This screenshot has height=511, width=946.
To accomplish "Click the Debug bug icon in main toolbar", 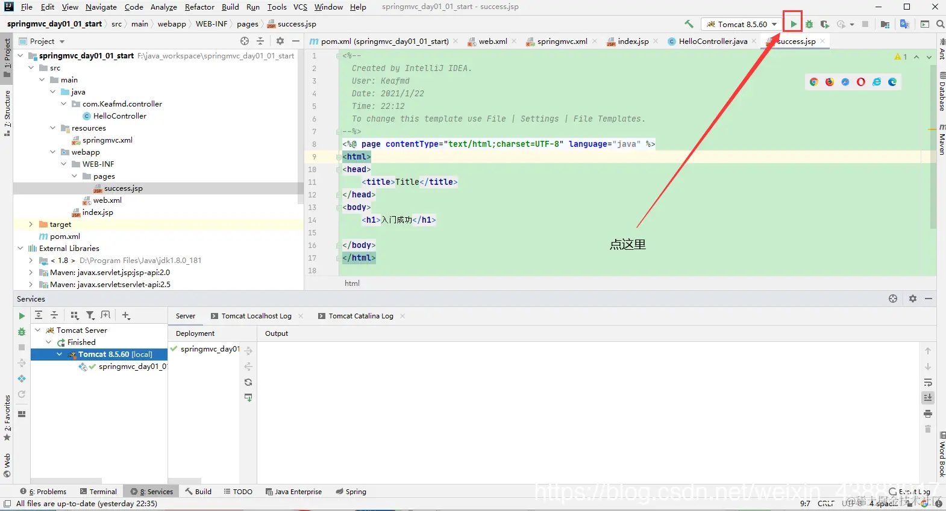I will coord(809,24).
